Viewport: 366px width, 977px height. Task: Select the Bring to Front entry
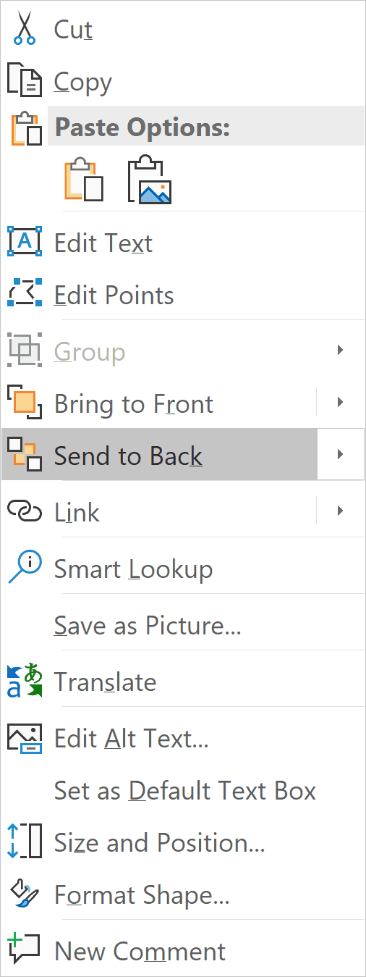[159, 403]
